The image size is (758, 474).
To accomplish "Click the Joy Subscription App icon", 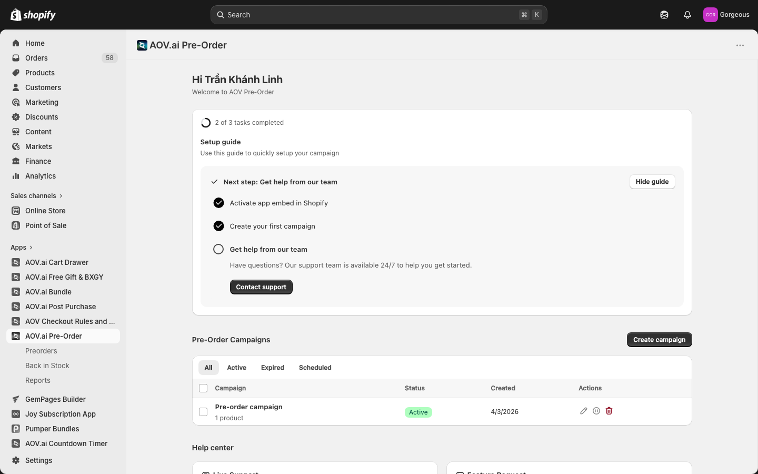I will 16,414.
